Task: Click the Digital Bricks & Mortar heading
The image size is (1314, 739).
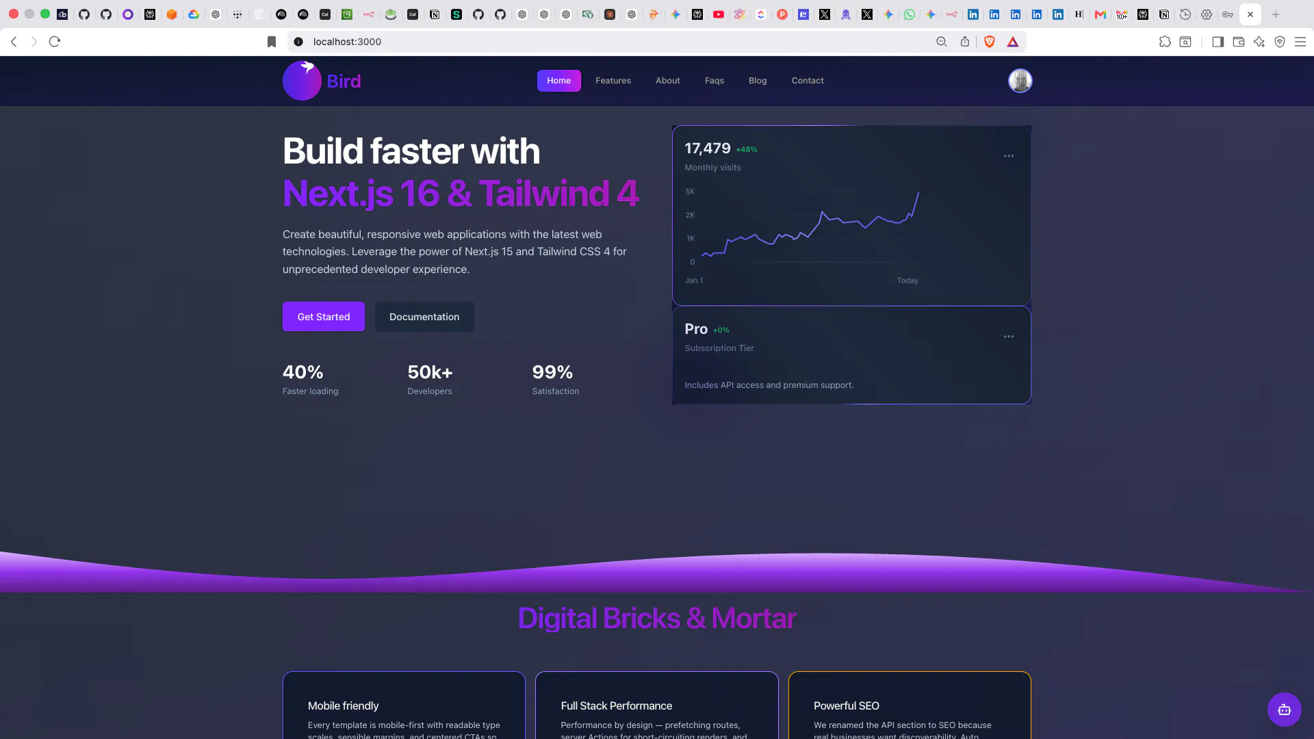Action: (x=657, y=619)
